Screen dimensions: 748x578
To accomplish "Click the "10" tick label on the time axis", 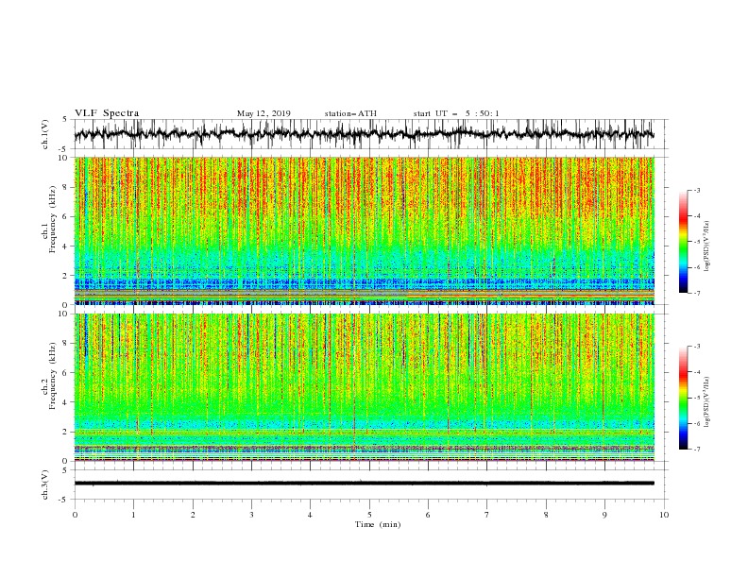I will [x=664, y=515].
